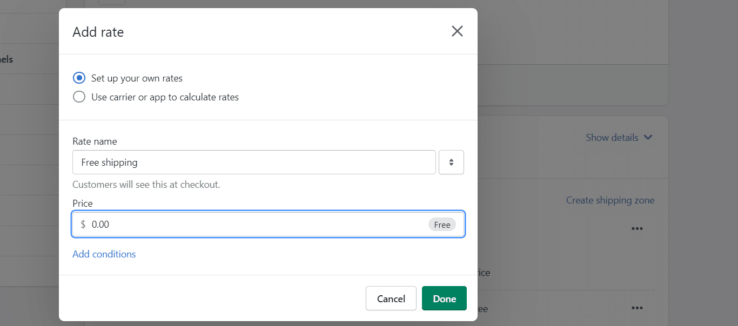Click the chevron beside Show details

(x=648, y=138)
